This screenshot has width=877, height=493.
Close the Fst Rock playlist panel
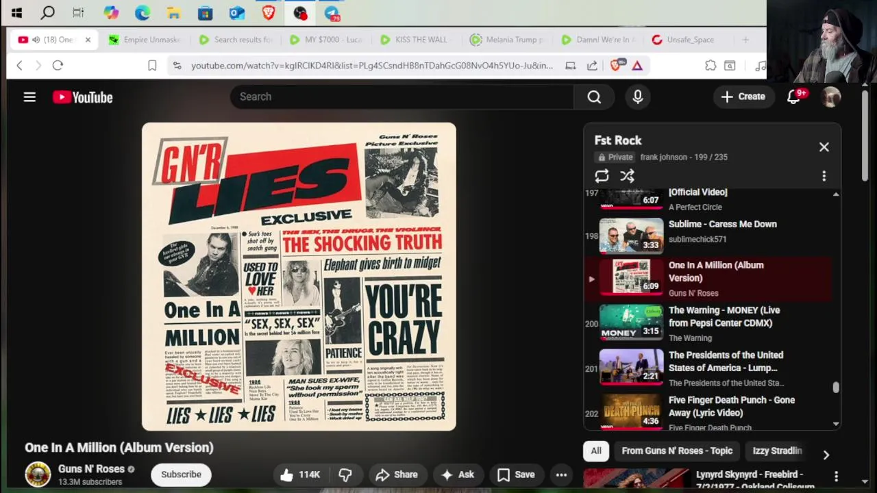824,147
